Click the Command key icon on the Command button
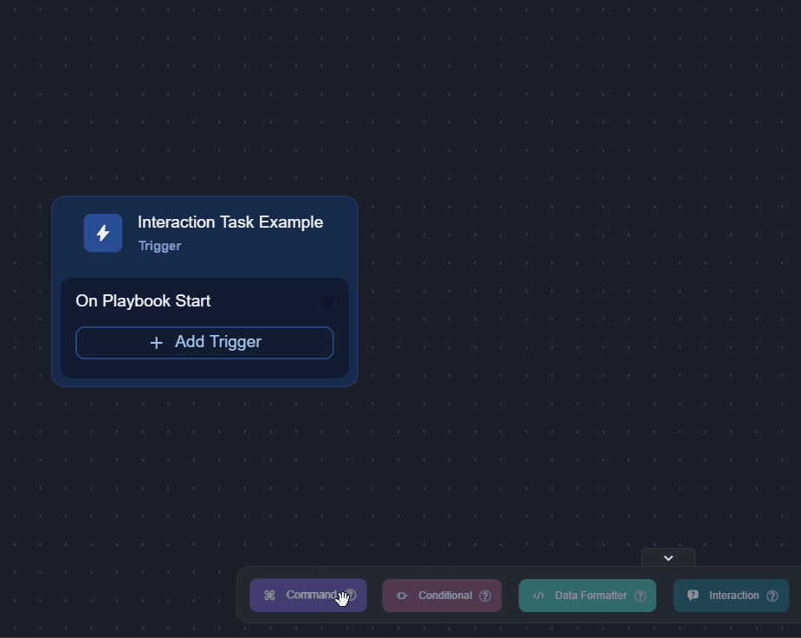 [268, 595]
